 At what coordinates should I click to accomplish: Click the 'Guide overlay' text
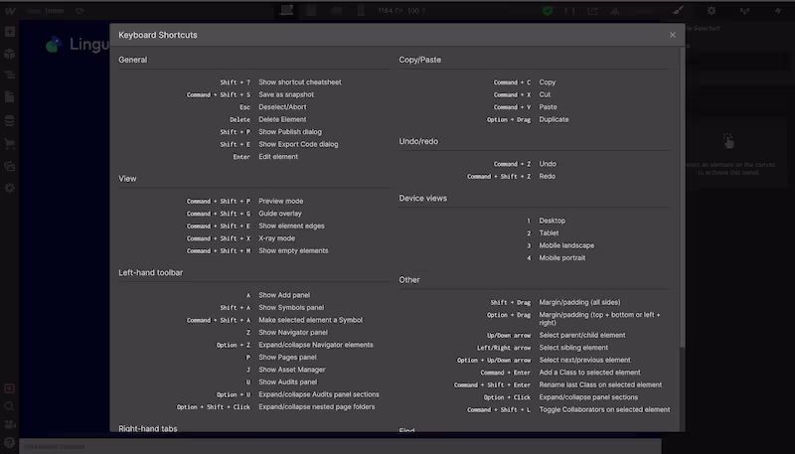(280, 214)
